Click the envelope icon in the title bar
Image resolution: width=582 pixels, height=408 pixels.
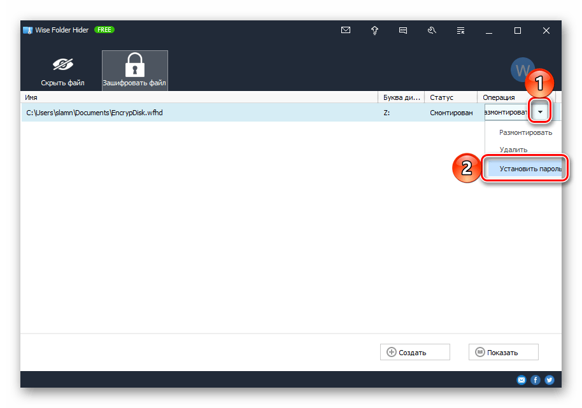(346, 31)
